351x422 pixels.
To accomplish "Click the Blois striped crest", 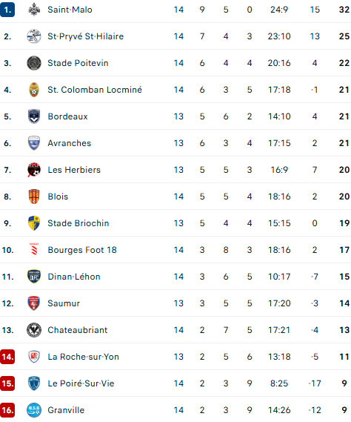I will [x=34, y=197].
